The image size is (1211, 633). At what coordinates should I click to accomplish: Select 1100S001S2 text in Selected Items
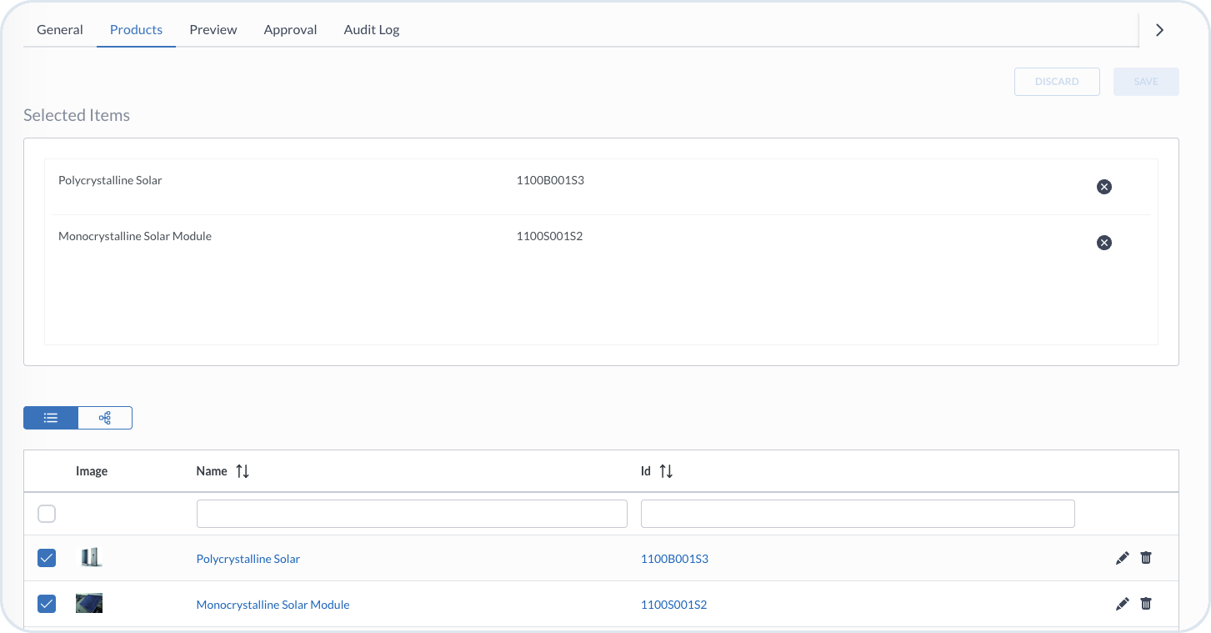click(x=549, y=236)
